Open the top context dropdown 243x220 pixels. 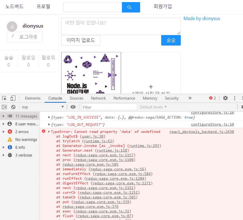coord(43,107)
